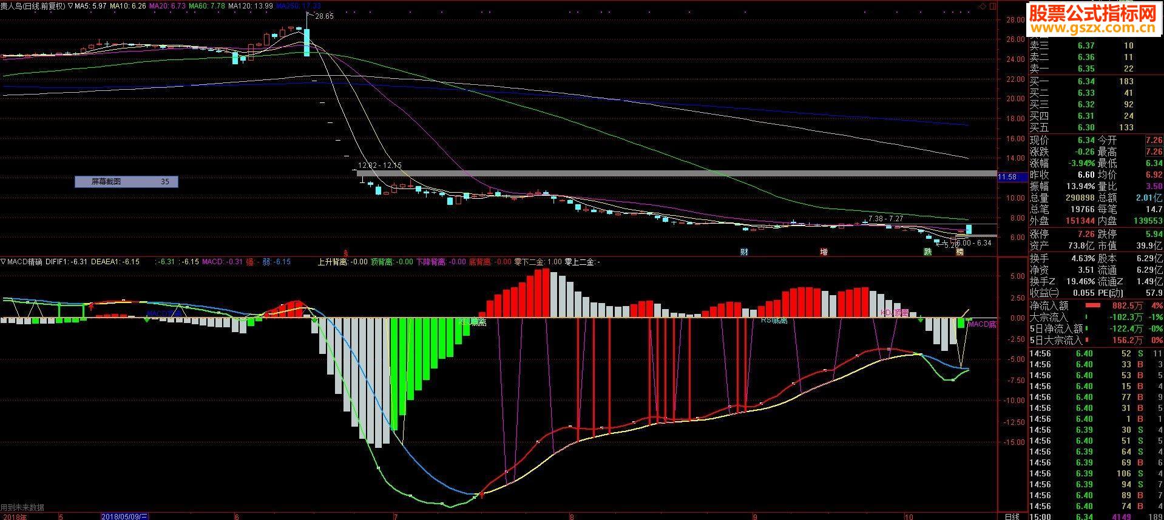Click the 涨停 7.26 value
This screenshot has height=520, width=1164.
click(1086, 234)
